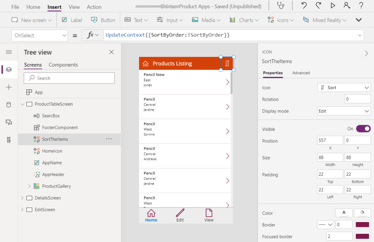Open the property selector OnSelect dropdown
Screen dimensions: 374x242
[39, 35]
